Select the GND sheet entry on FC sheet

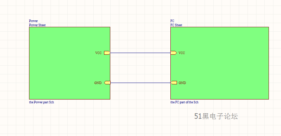tap(174, 83)
